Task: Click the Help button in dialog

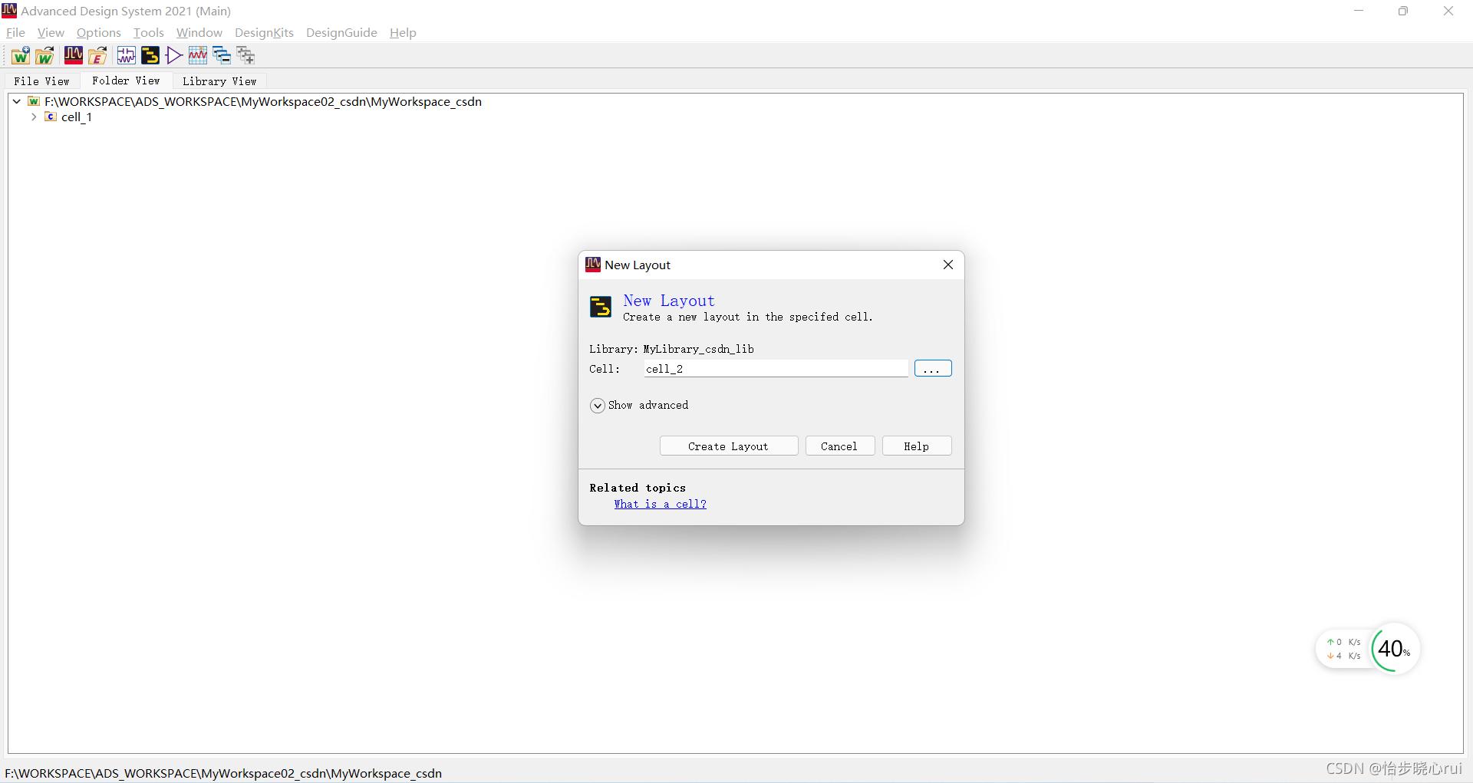Action: [916, 446]
